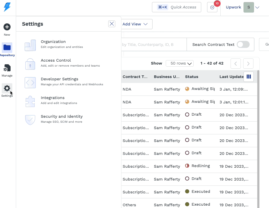Enable the Search Contract Text toggle
The width and height of the screenshot is (269, 208).
(243, 44)
